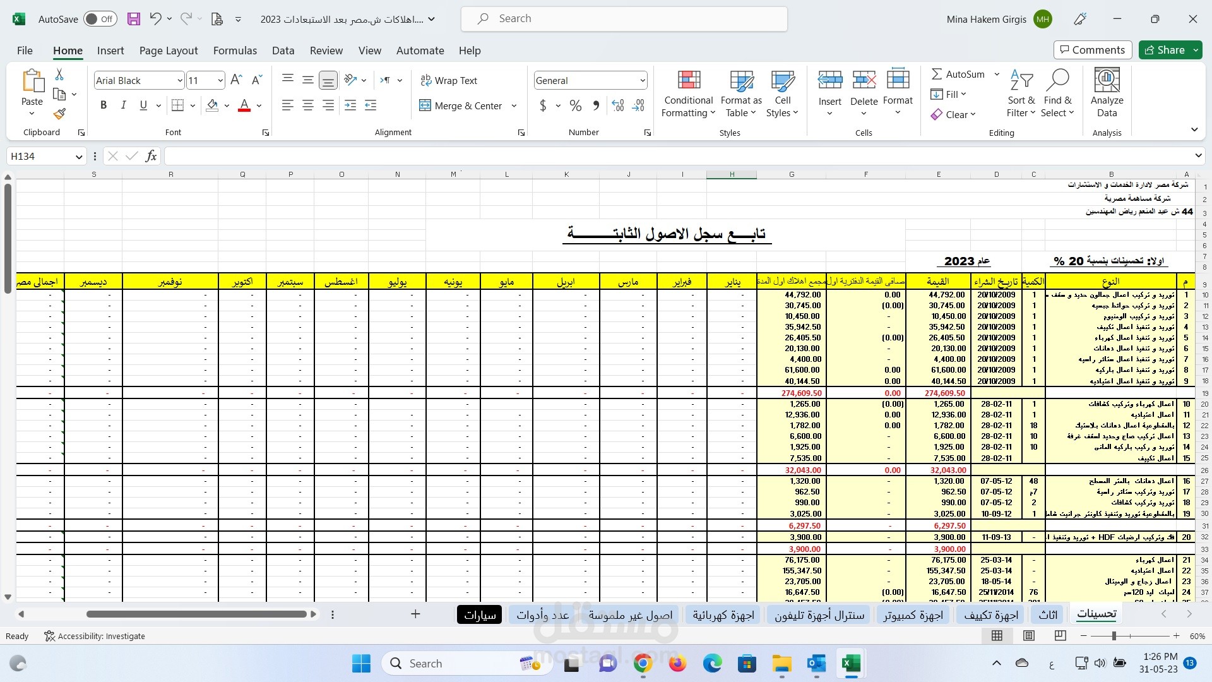Switch to Page Layout view in status bar

(1029, 636)
